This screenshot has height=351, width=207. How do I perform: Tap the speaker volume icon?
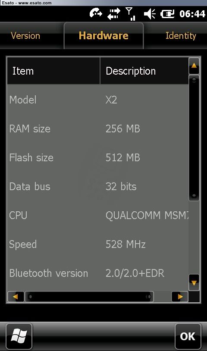(150, 14)
